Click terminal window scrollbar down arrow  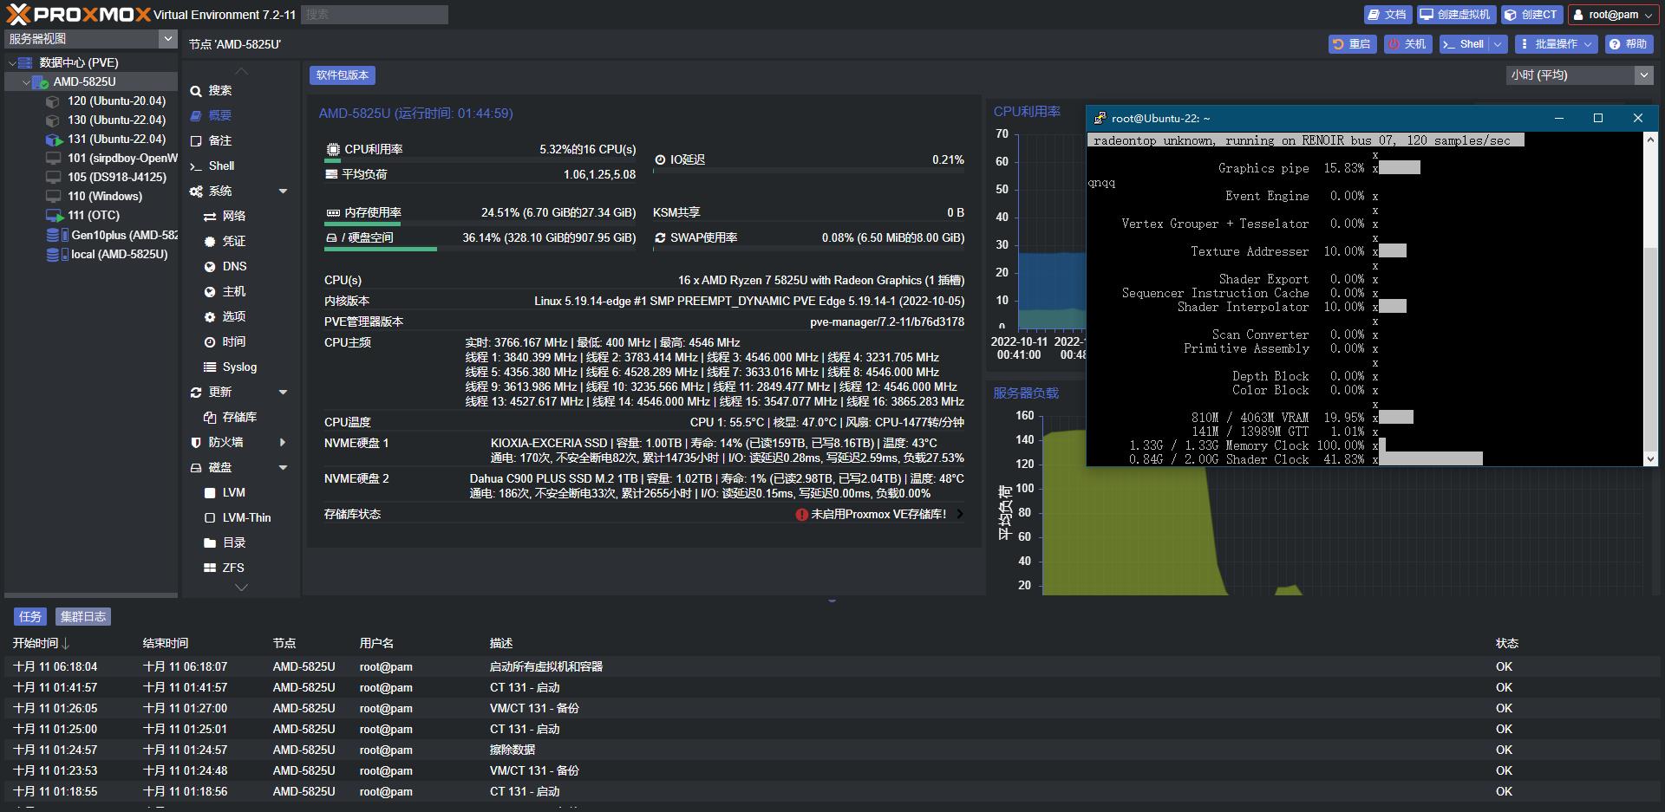coord(1650,458)
